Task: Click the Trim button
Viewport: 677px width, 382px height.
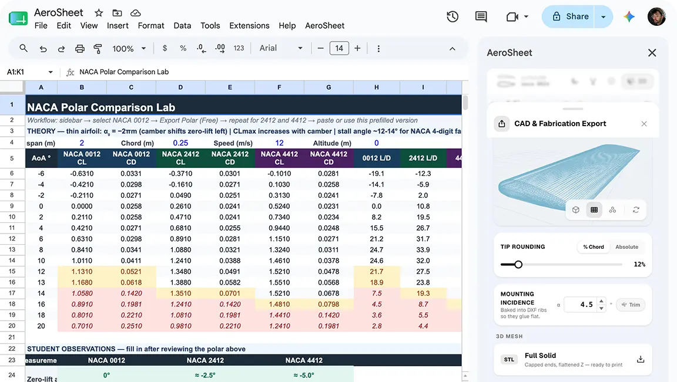Action: [631, 305]
